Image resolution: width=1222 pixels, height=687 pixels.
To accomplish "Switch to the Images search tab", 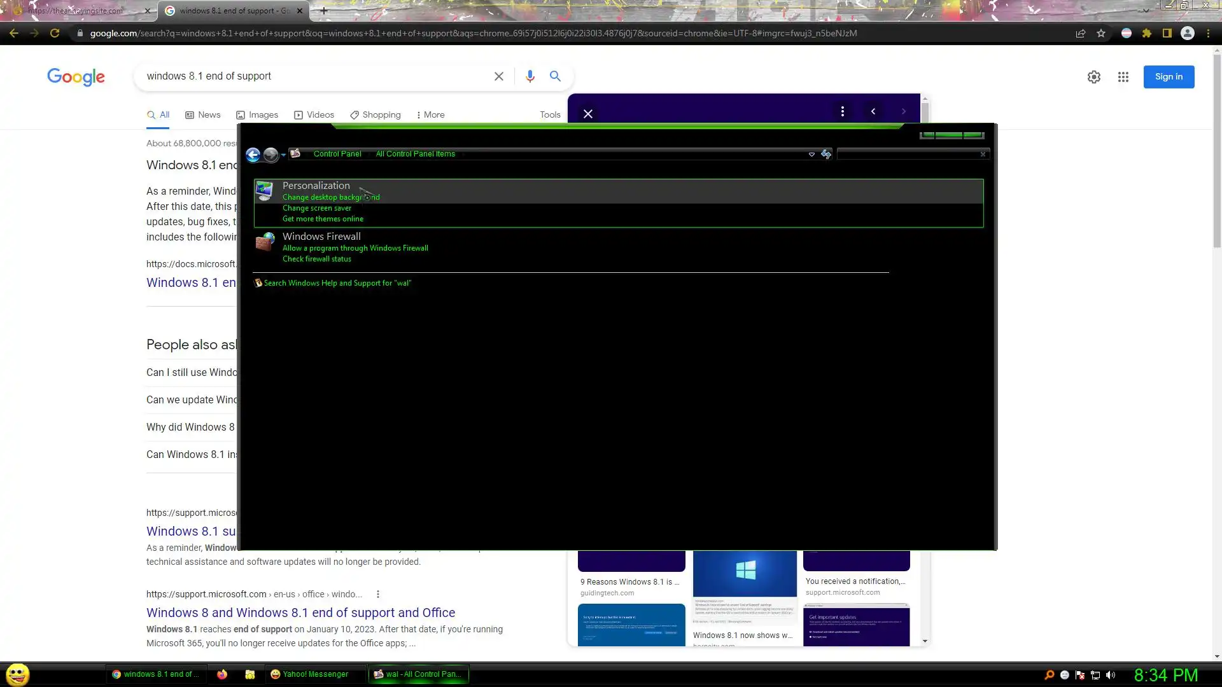I will click(257, 115).
